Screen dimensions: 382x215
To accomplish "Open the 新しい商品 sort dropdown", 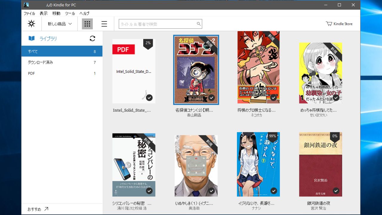I will coord(60,24).
